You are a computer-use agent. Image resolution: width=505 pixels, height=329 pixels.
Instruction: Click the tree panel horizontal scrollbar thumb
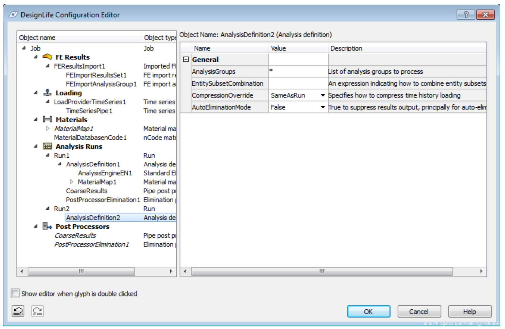pyautogui.click(x=81, y=271)
